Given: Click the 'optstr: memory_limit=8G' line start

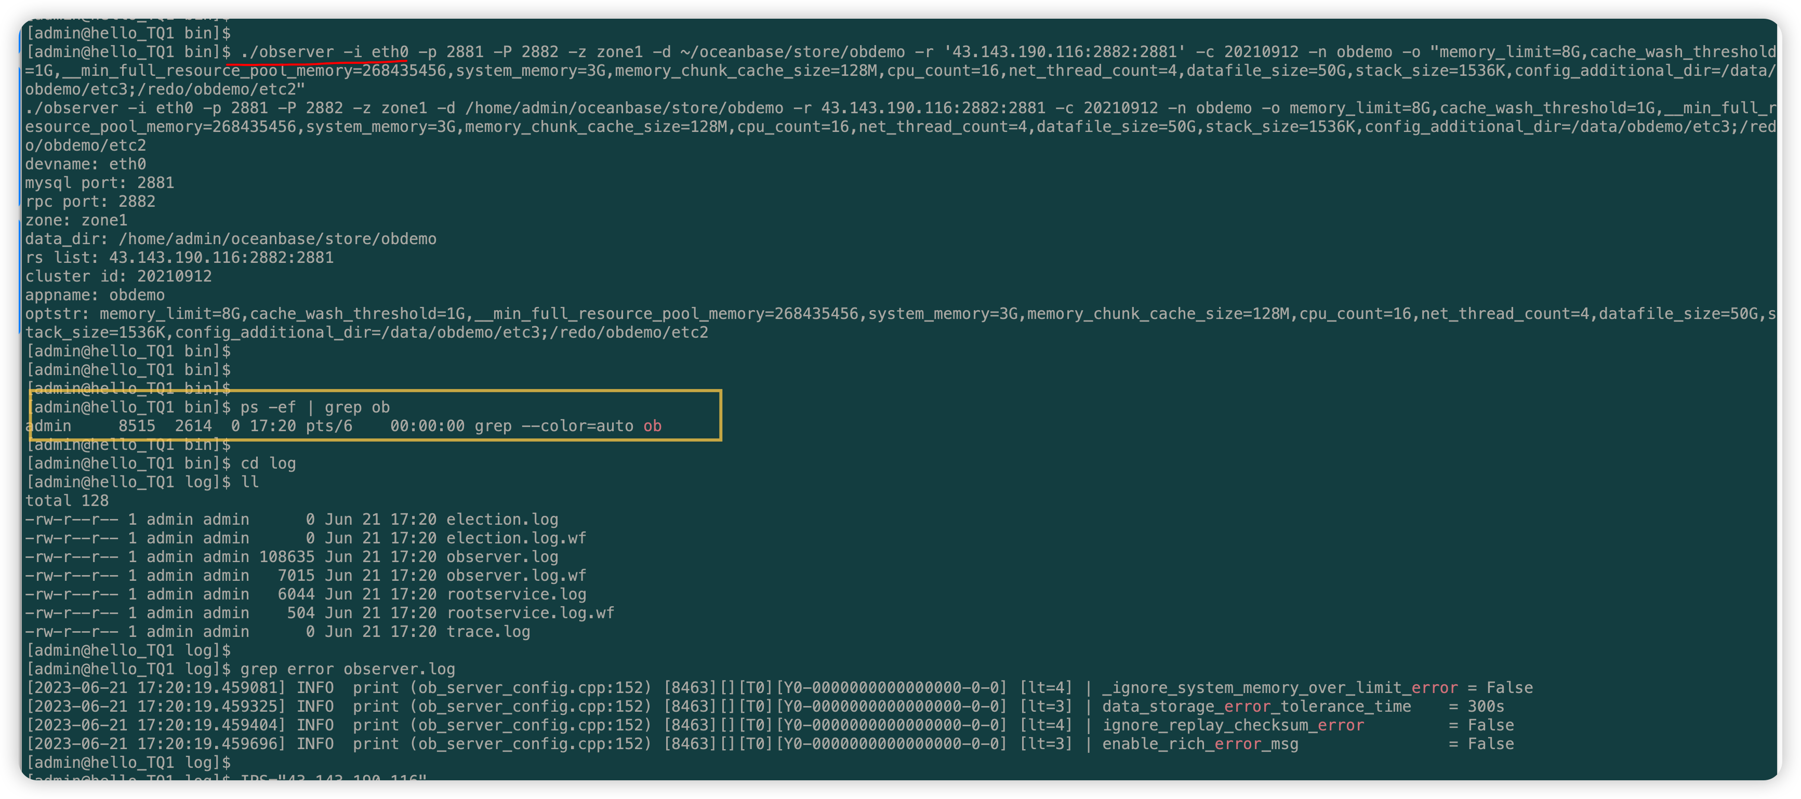Looking at the screenshot, I should tap(132, 314).
